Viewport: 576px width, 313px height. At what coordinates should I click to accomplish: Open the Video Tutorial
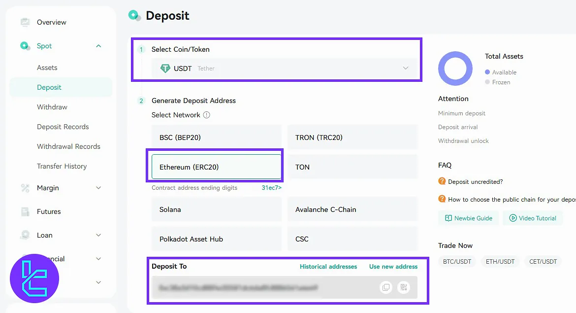(x=533, y=218)
